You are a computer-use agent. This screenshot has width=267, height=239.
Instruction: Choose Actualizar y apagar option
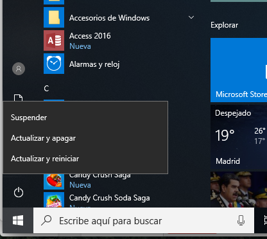(85, 138)
